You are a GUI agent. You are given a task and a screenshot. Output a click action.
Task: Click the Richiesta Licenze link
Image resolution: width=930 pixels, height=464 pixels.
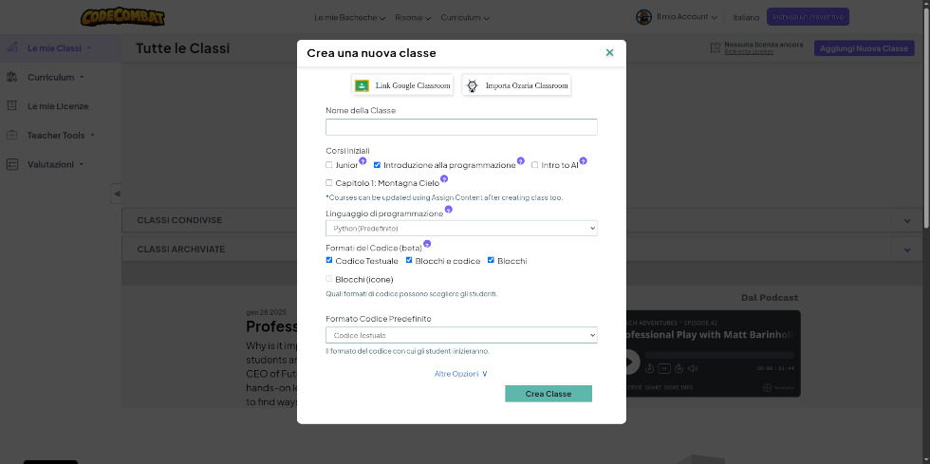749,51
